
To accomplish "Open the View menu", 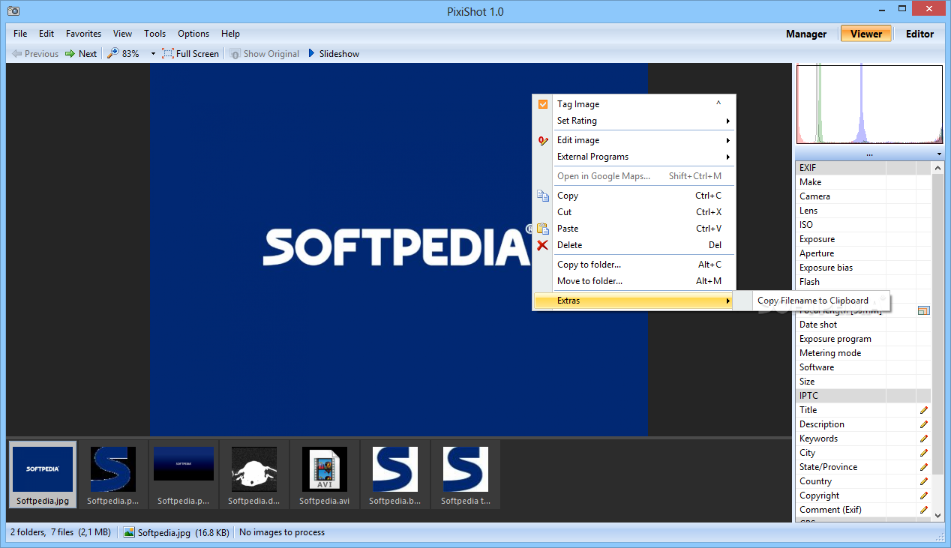I will [x=122, y=34].
